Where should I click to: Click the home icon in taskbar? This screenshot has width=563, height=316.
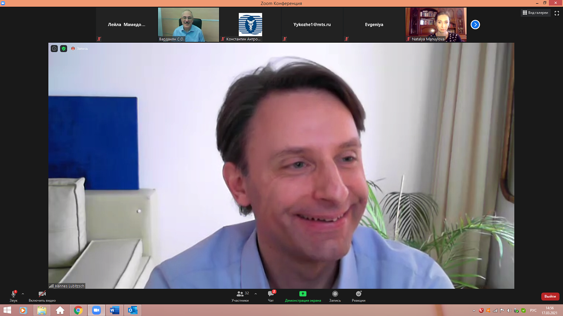pos(60,310)
